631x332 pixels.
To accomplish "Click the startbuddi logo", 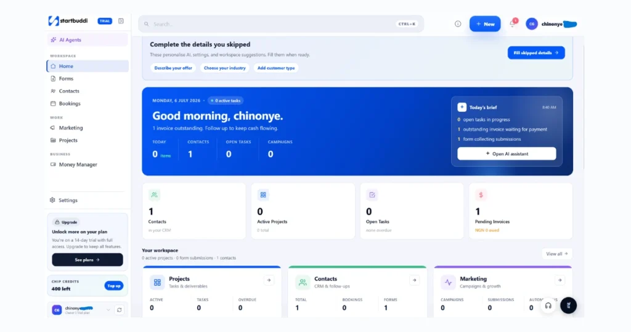I will click(x=68, y=20).
